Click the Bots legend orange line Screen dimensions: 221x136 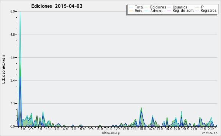pyautogui.click(x=131, y=11)
